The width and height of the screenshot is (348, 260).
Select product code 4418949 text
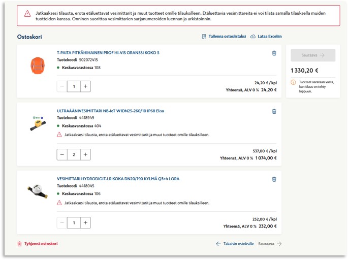86,118
